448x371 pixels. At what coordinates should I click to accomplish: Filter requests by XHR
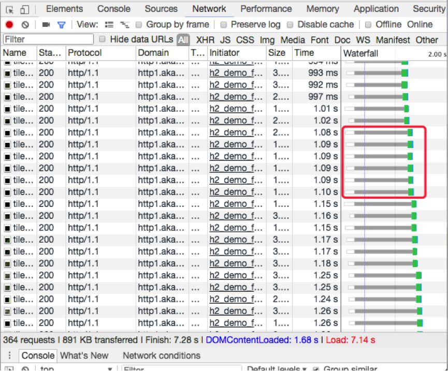click(205, 40)
